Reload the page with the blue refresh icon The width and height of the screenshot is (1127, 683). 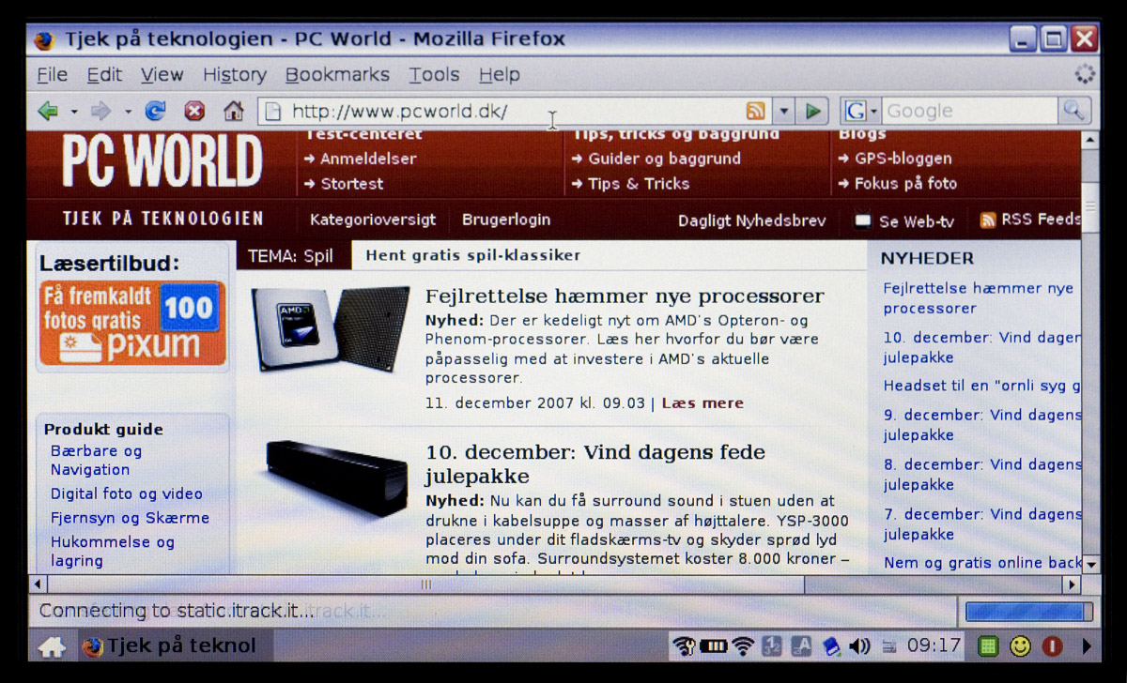click(x=155, y=112)
